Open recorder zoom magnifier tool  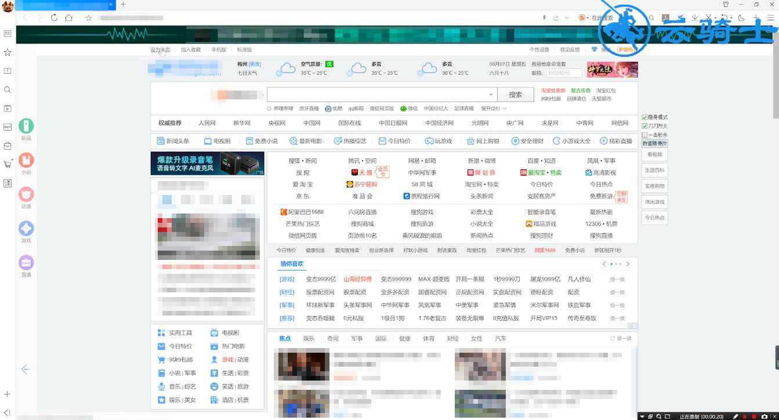point(660,417)
